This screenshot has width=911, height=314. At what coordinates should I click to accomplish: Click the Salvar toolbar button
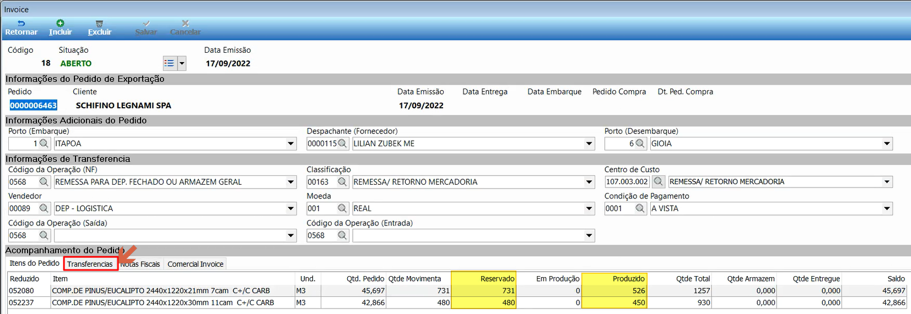pos(146,27)
